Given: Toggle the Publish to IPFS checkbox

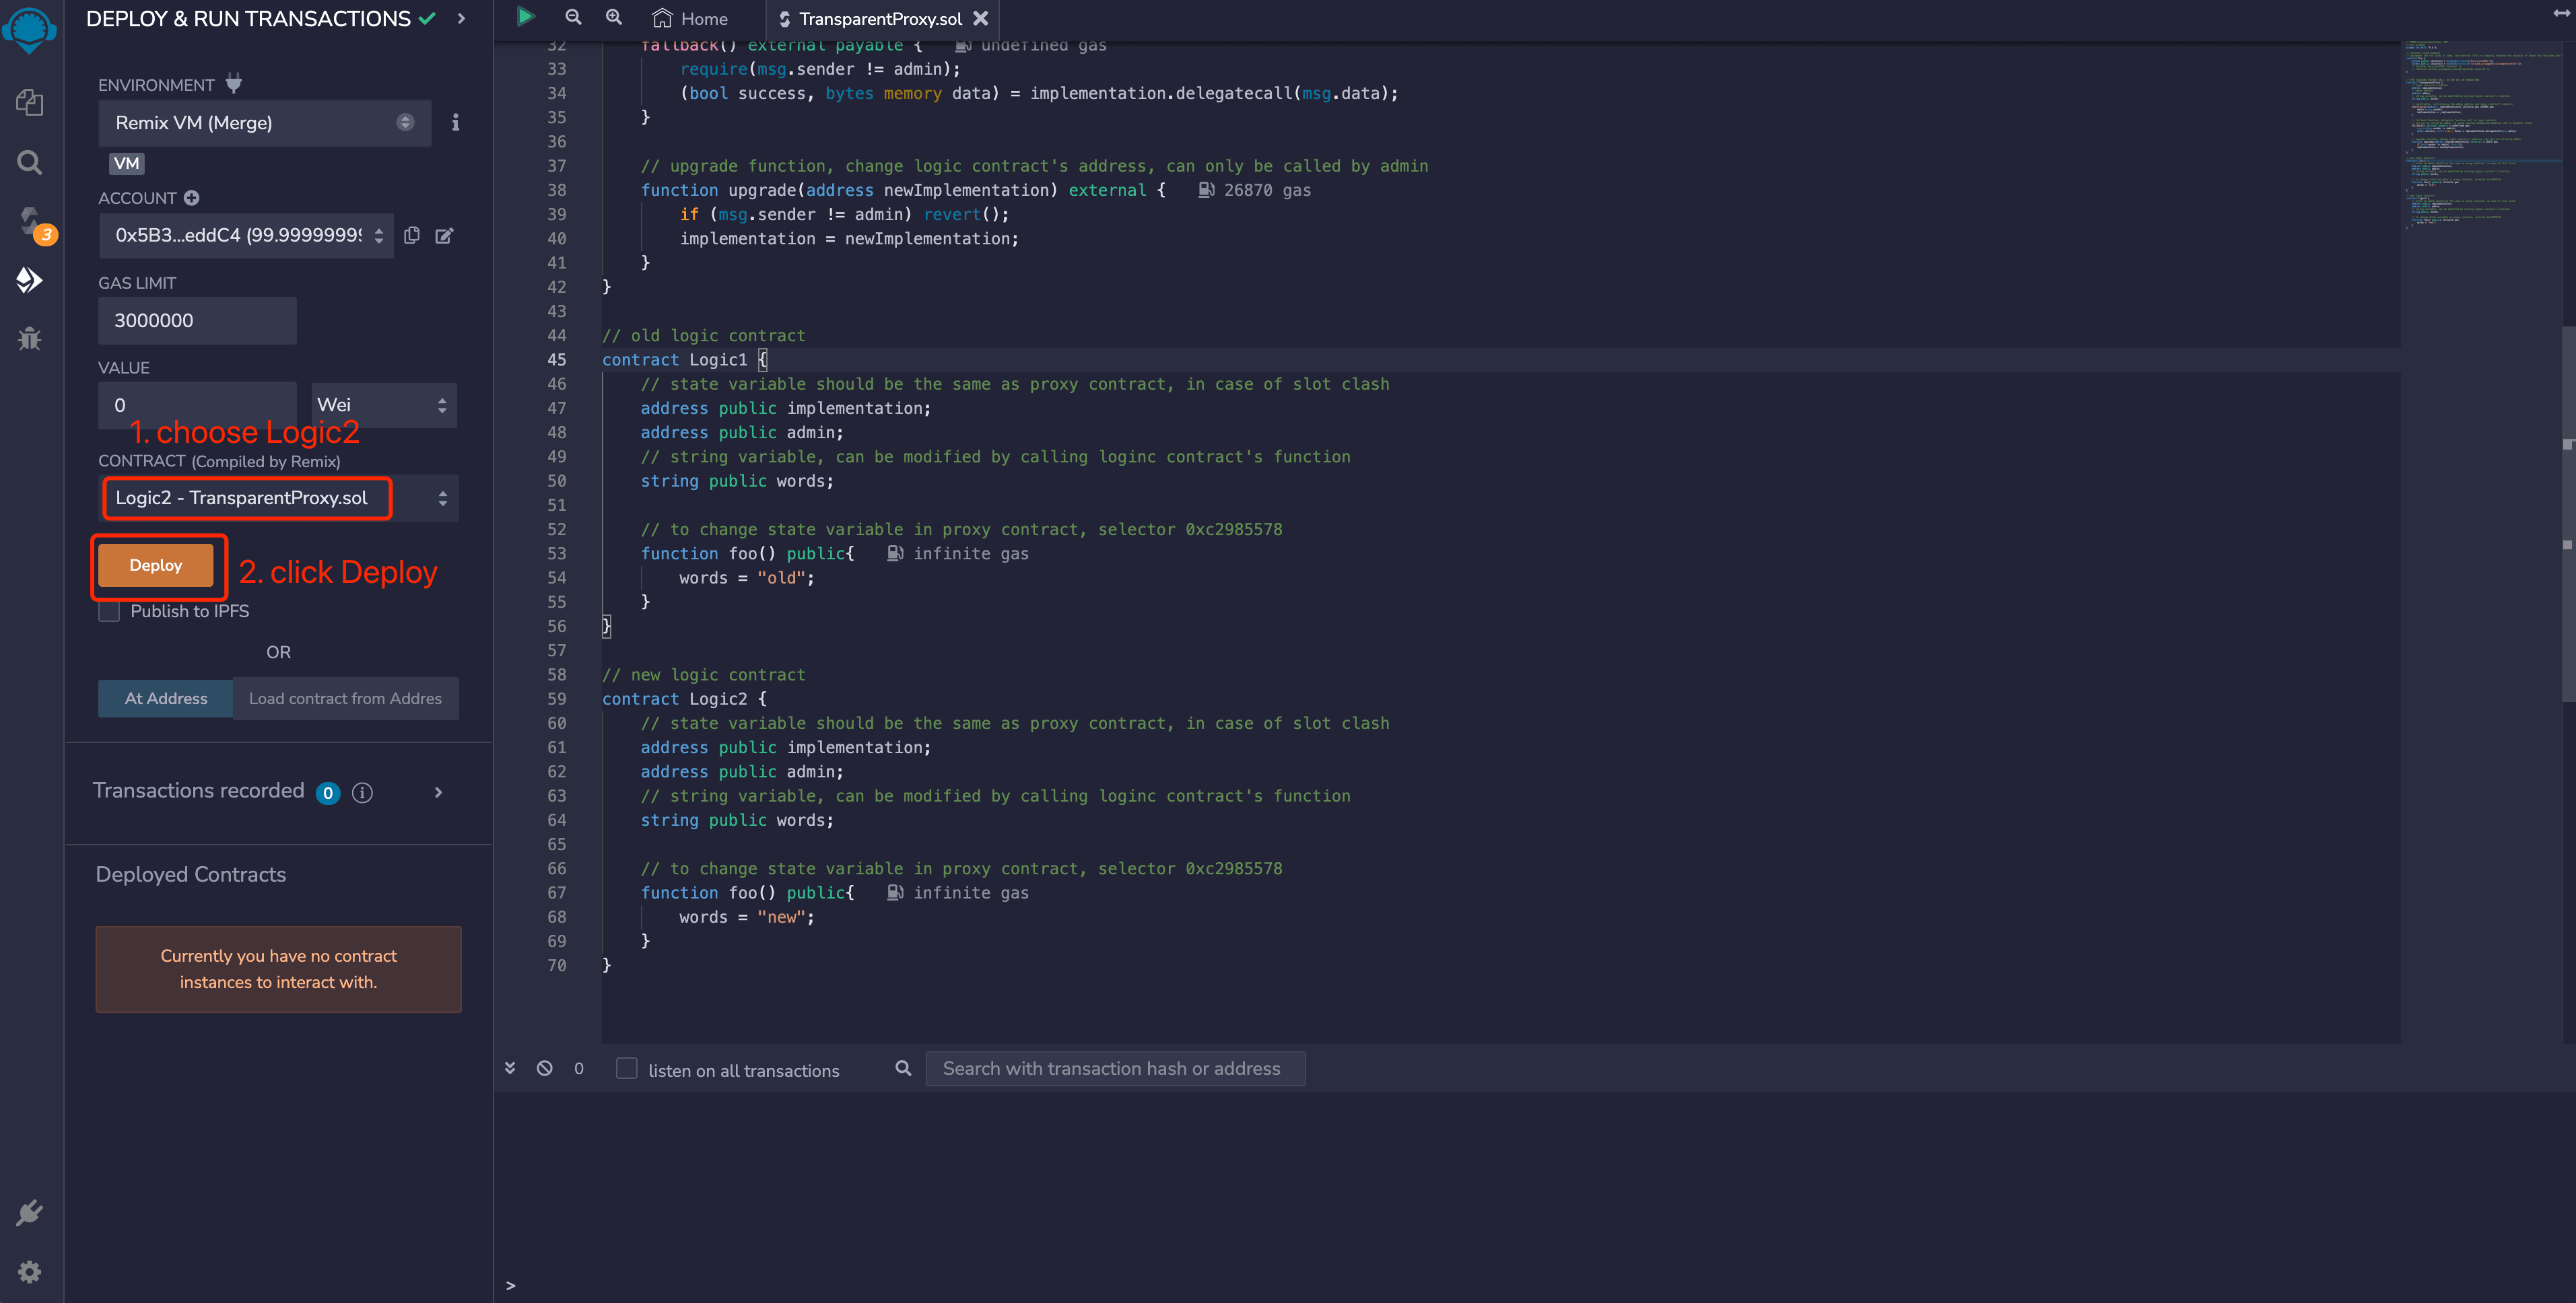Looking at the screenshot, I should click(x=109, y=611).
